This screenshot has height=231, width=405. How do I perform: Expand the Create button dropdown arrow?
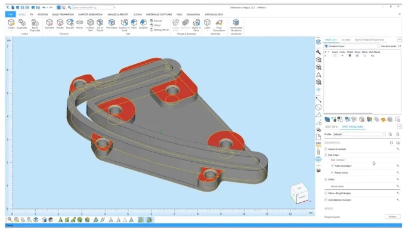click(x=11, y=30)
